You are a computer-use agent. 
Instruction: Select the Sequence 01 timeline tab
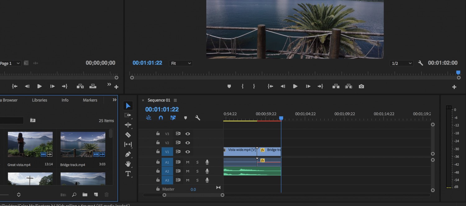(159, 100)
